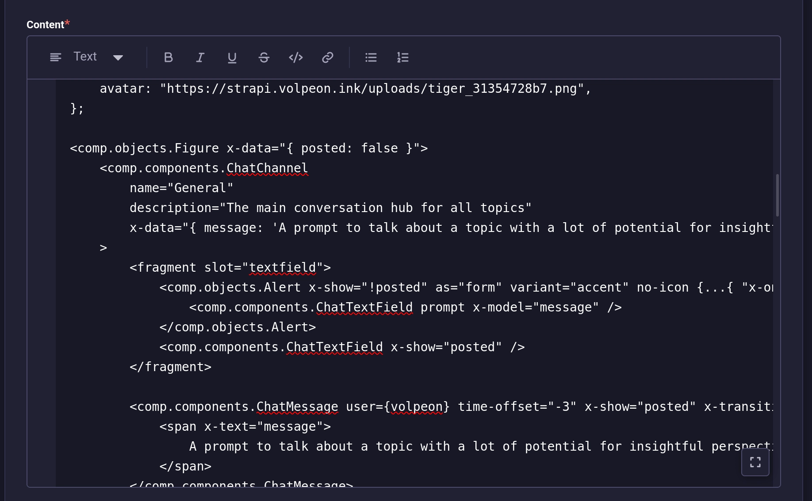Viewport: 812px width, 501px height.
Task: Open the Text block type dropdown
Action: tap(86, 57)
